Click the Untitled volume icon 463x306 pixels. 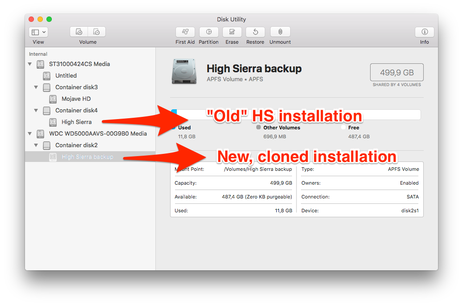tap(46, 76)
